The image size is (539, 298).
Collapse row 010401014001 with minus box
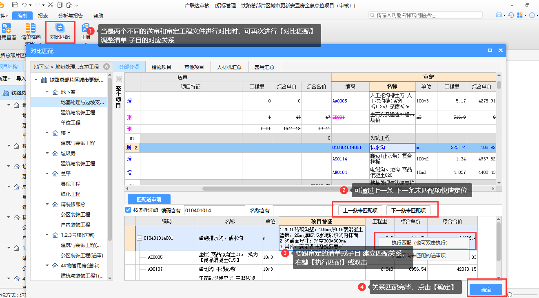[139, 238]
